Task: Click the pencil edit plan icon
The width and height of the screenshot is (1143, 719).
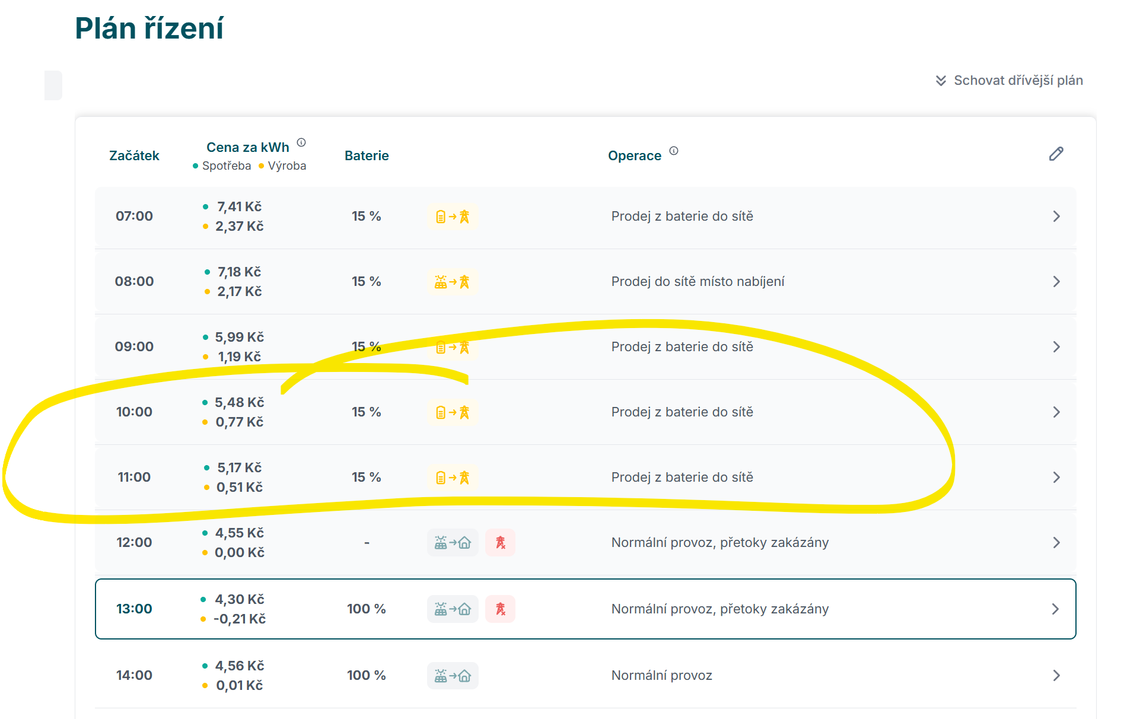Action: coord(1056,154)
